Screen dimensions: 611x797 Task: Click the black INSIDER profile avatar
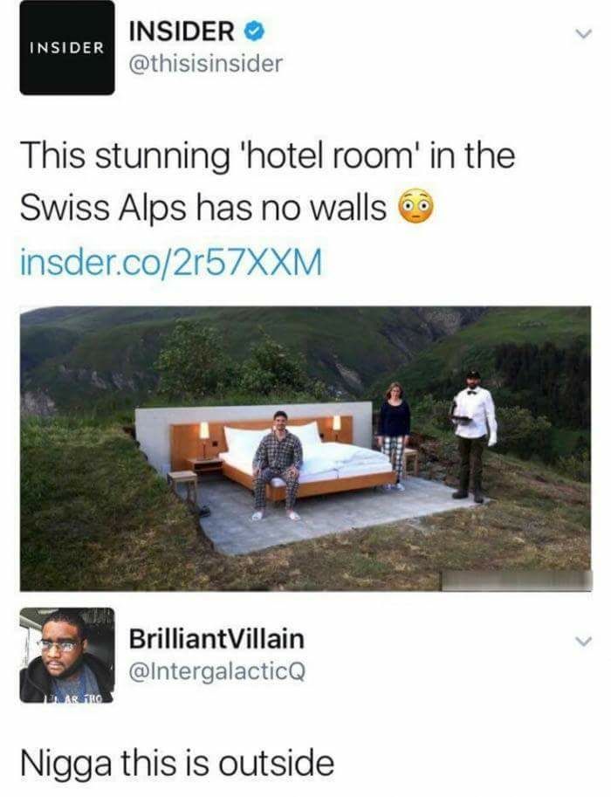coord(67,47)
